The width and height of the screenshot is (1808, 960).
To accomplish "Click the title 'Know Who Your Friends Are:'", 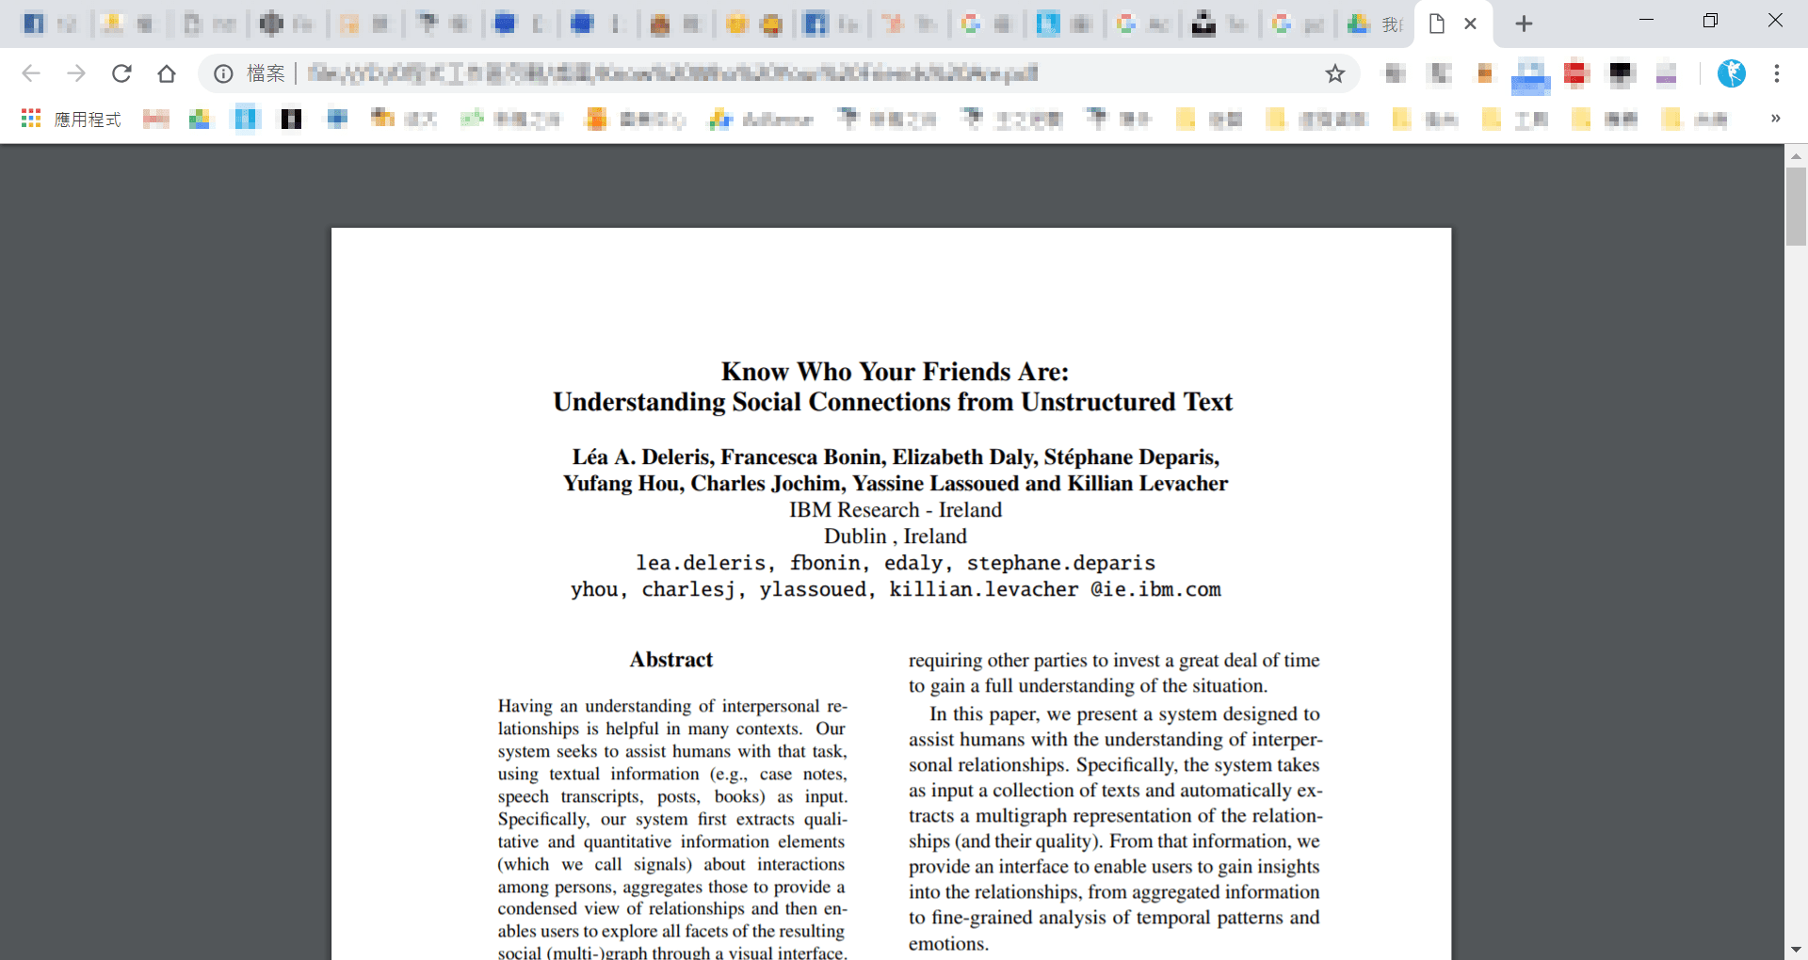I will 895,372.
